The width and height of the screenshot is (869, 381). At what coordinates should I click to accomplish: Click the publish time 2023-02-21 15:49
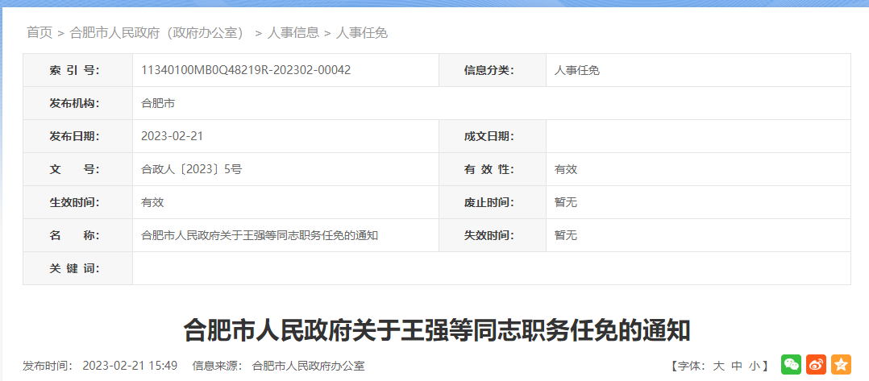pos(130,366)
